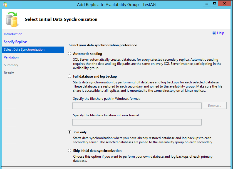Click the app icon in title bar
Viewport: 233px width, 169px height.
click(x=5, y=4)
